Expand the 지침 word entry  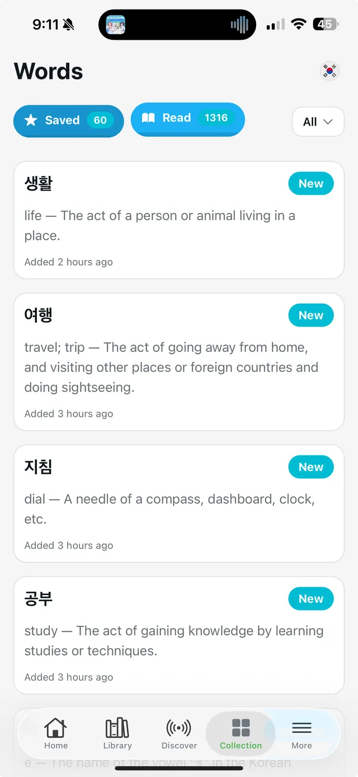tap(179, 503)
